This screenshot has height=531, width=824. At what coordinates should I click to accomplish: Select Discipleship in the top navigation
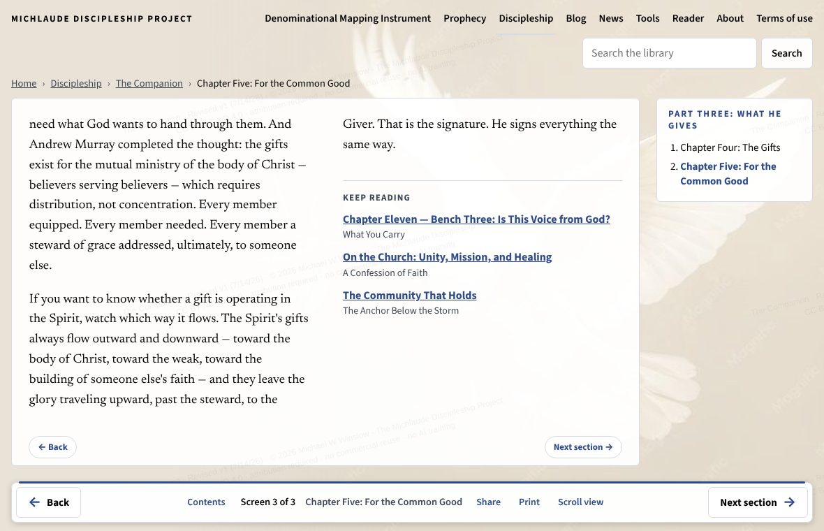pos(526,18)
